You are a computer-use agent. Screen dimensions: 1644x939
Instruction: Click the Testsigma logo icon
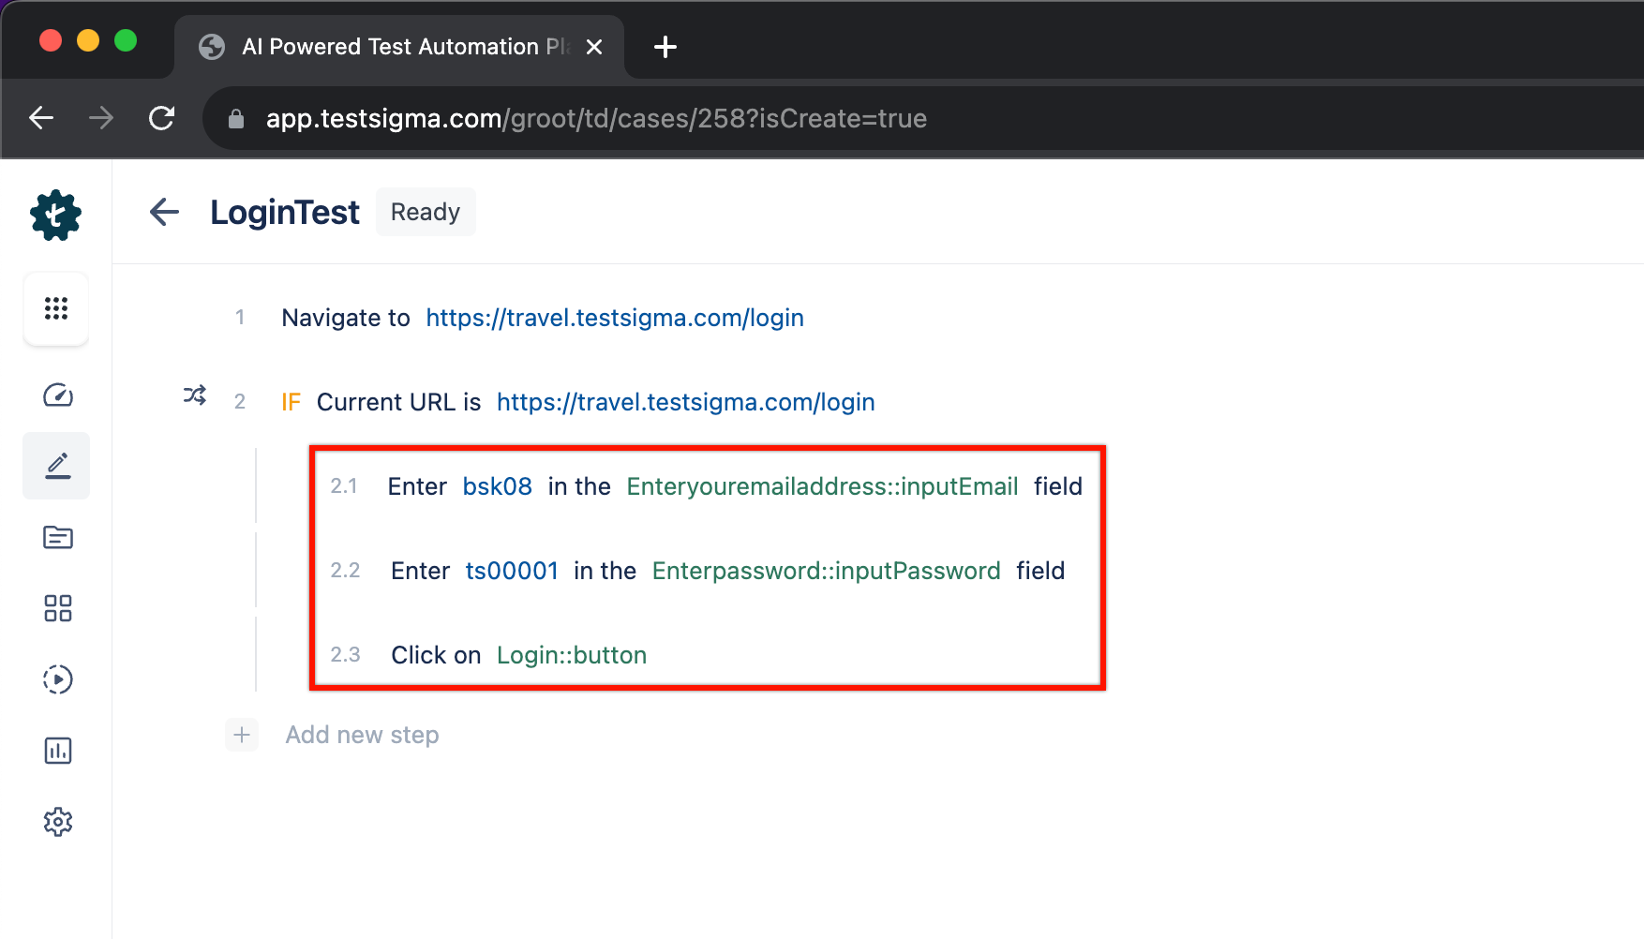click(56, 216)
